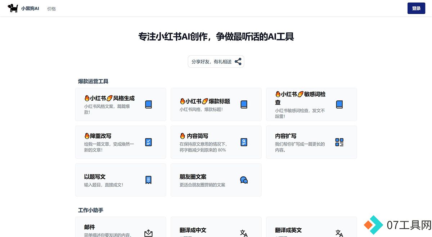Open the 内容简写 tool title
This screenshot has width=432, height=237.
pos(194,136)
